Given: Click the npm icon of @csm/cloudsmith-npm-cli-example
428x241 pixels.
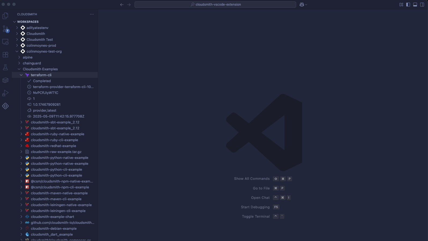Looking at the screenshot, I should [x=27, y=187].
